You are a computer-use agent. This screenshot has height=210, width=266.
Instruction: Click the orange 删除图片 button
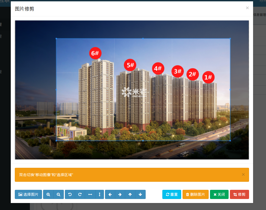click(195, 194)
